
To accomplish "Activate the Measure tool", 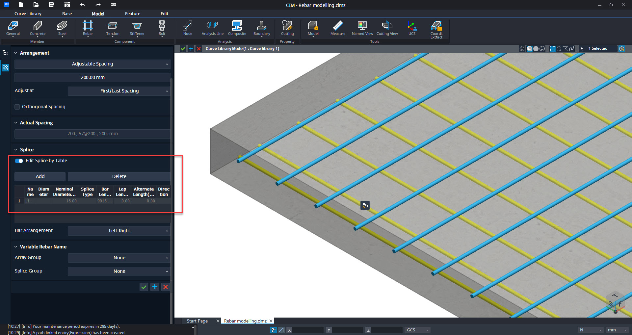I will (338, 28).
